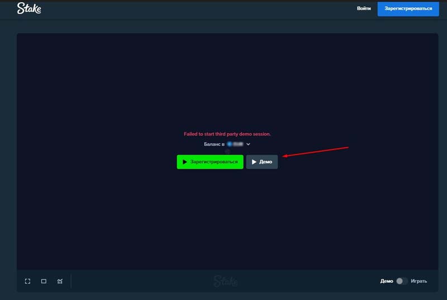Switch on theater mode view icon
This screenshot has height=300, width=447.
(x=44, y=281)
